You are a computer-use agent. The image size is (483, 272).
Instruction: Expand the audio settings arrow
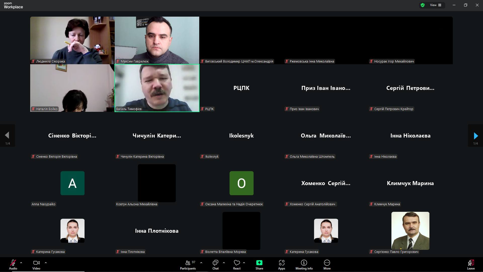pos(21,263)
